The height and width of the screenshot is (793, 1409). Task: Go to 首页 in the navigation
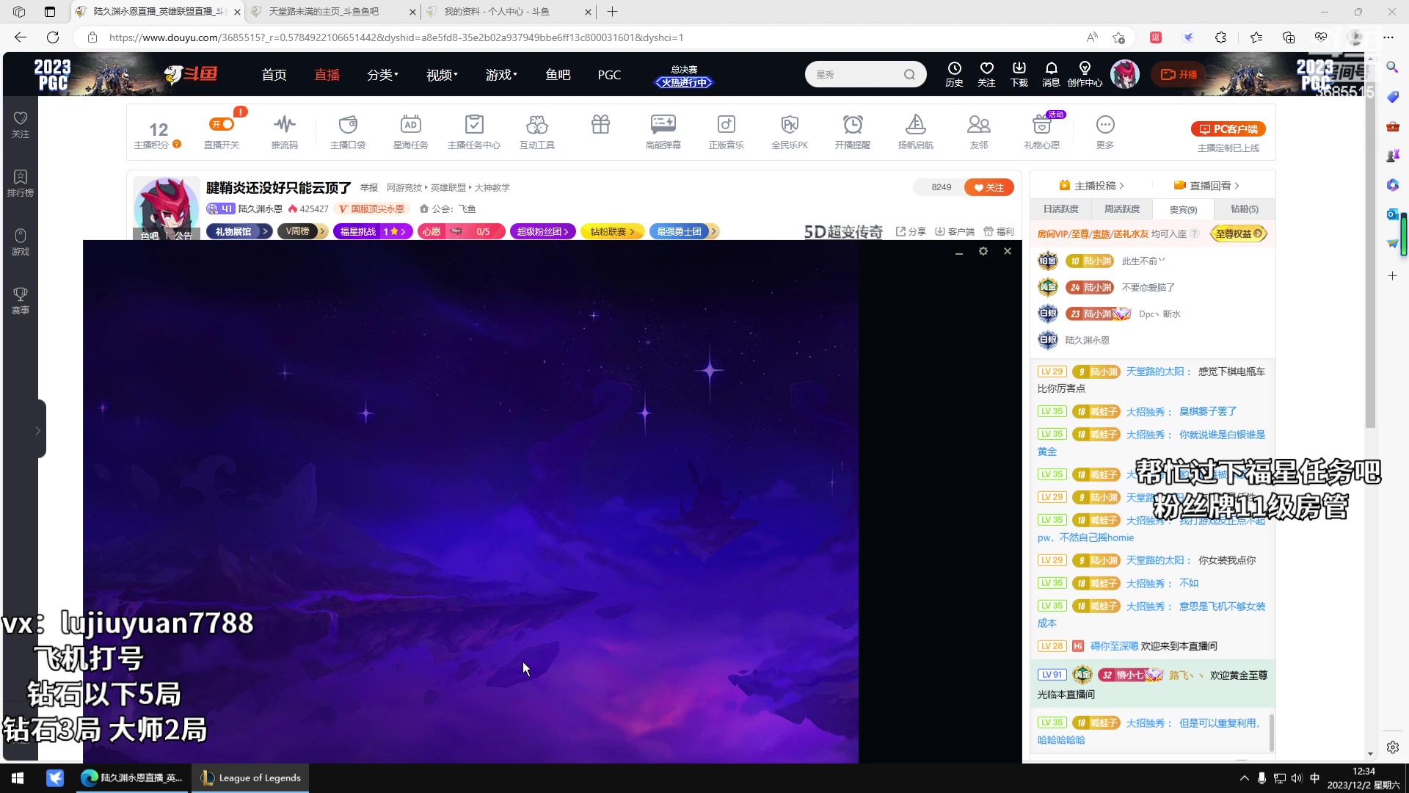[274, 74]
